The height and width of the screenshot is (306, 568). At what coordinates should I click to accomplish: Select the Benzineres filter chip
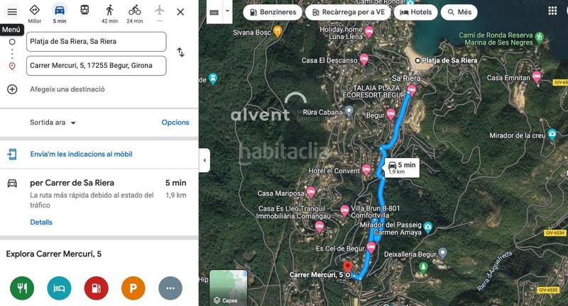pos(273,12)
